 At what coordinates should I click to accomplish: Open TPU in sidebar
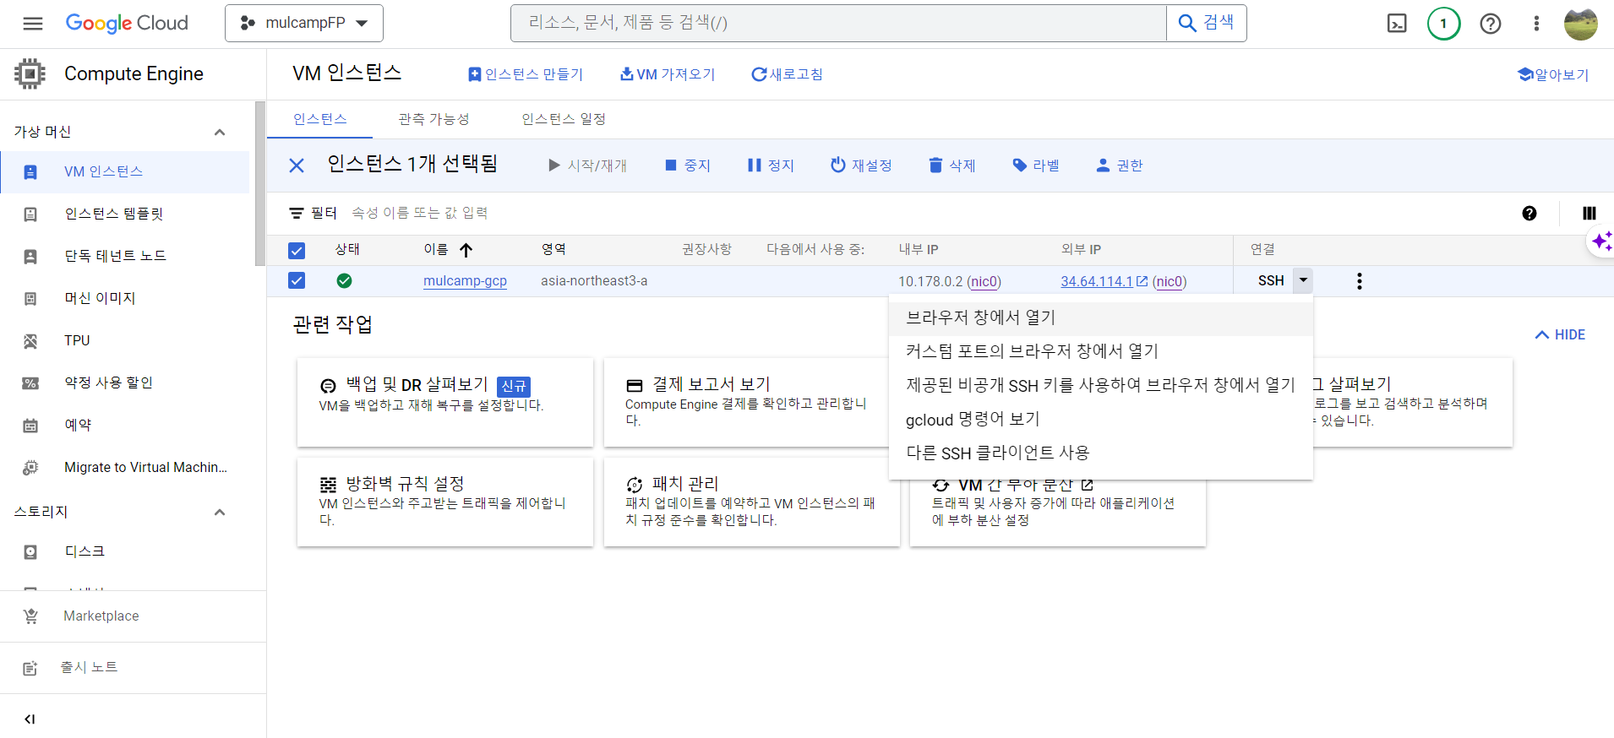(125, 340)
